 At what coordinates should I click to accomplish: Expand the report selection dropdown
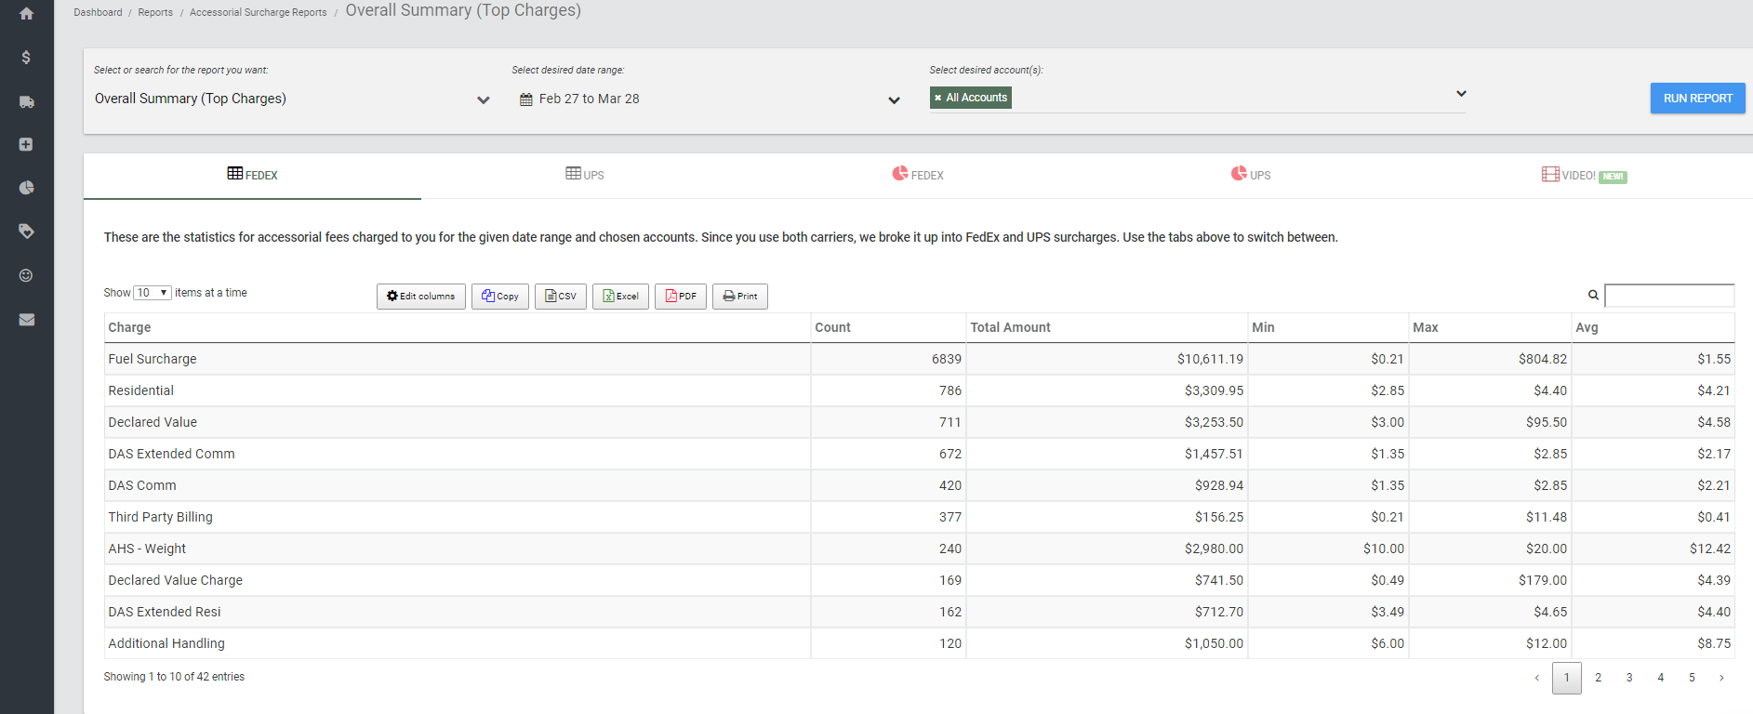(x=483, y=99)
